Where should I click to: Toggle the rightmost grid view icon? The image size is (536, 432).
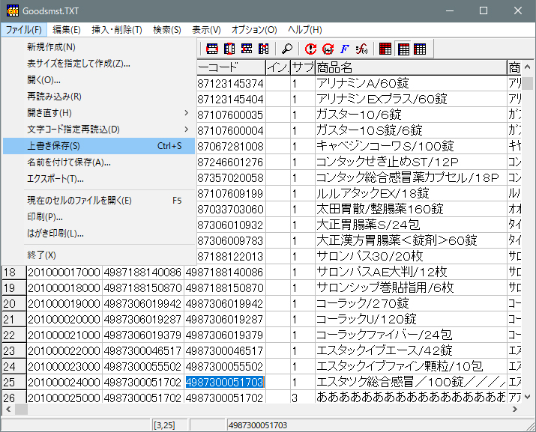(x=420, y=49)
